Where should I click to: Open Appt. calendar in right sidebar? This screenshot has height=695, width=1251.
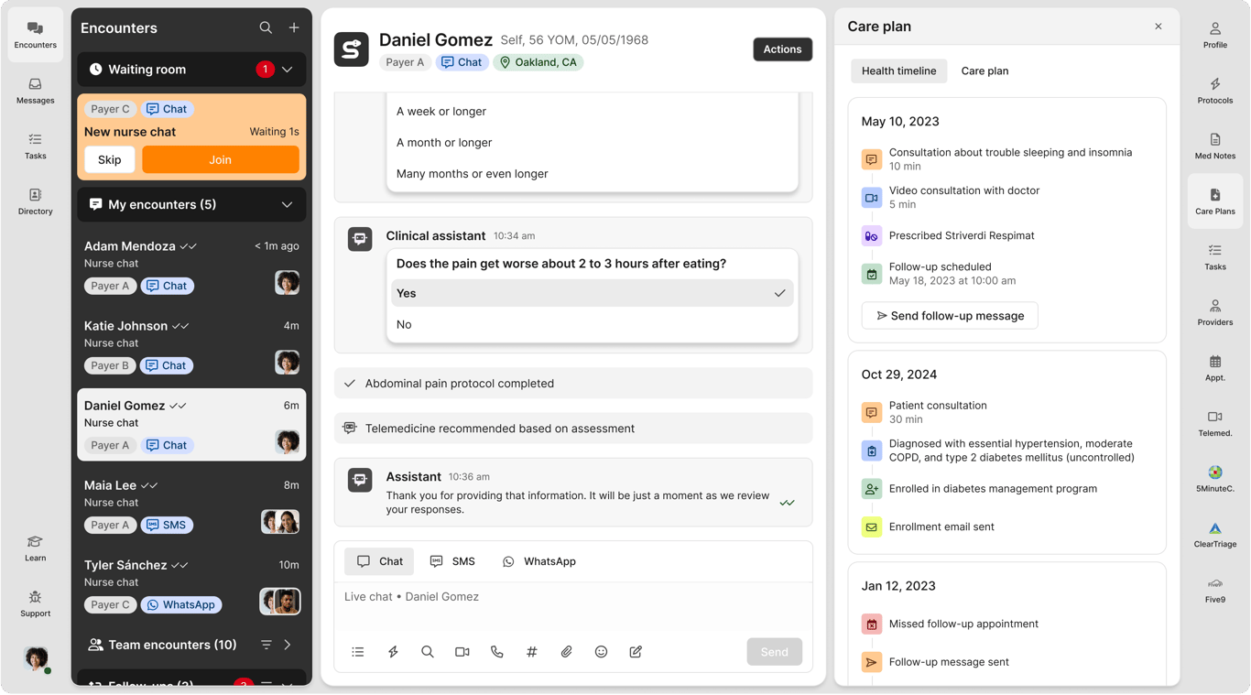[x=1215, y=368]
